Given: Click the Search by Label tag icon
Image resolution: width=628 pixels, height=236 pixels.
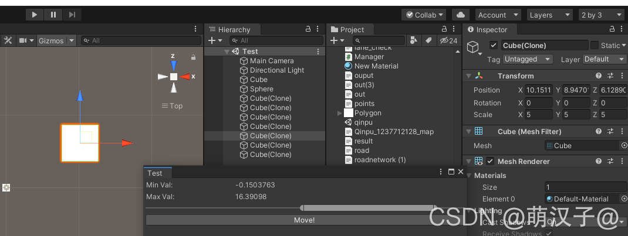Looking at the screenshot, I should [428, 40].
